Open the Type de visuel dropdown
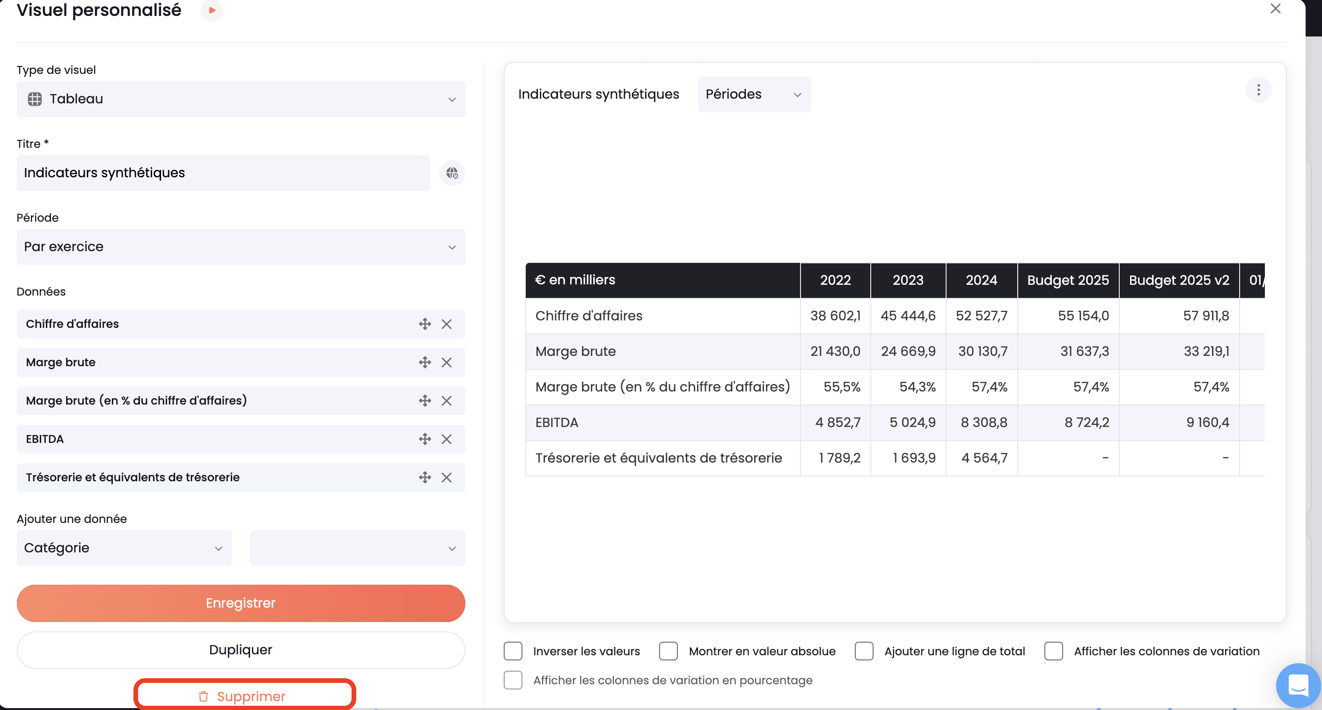Image resolution: width=1322 pixels, height=710 pixels. coord(241,99)
